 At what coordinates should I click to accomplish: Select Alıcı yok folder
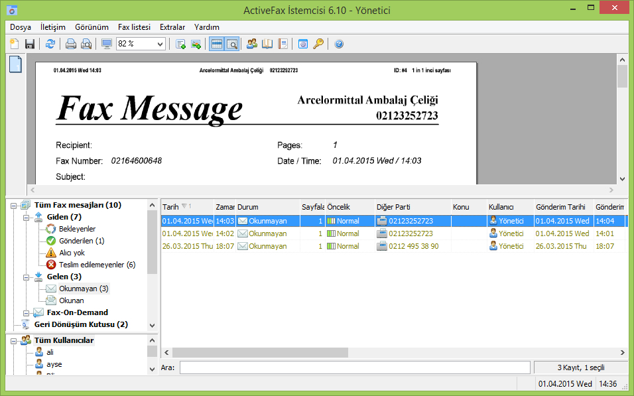(x=72, y=253)
